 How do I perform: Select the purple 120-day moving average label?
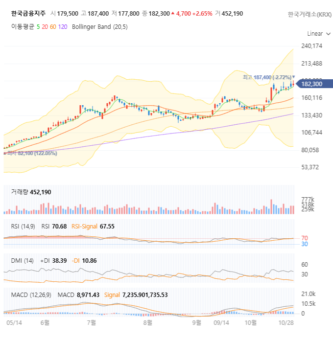point(63,27)
